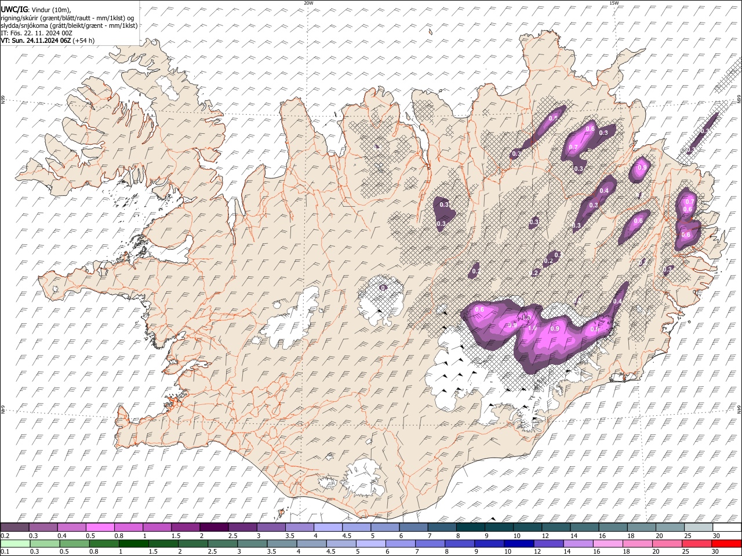
Task: Select the snow legend swatch starting at 7
Action: (x=442, y=527)
